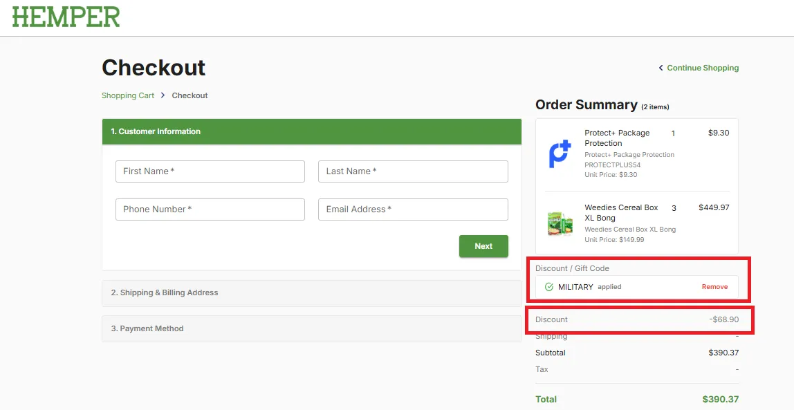Image resolution: width=794 pixels, height=410 pixels.
Task: Click the chevron before Continue Shopping
Action: tap(661, 68)
